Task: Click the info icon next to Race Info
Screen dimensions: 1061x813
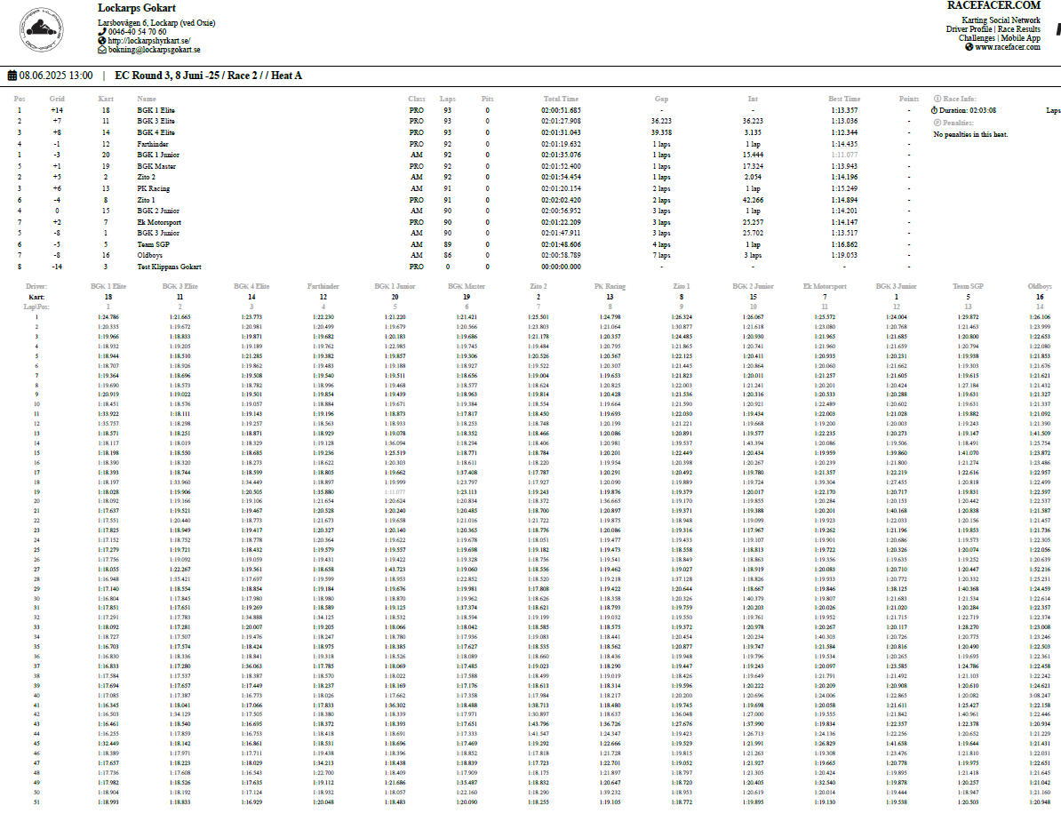Action: 937,99
